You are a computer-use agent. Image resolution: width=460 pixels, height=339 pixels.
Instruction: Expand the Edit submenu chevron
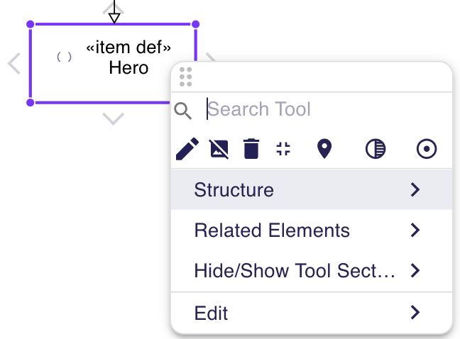pyautogui.click(x=415, y=312)
